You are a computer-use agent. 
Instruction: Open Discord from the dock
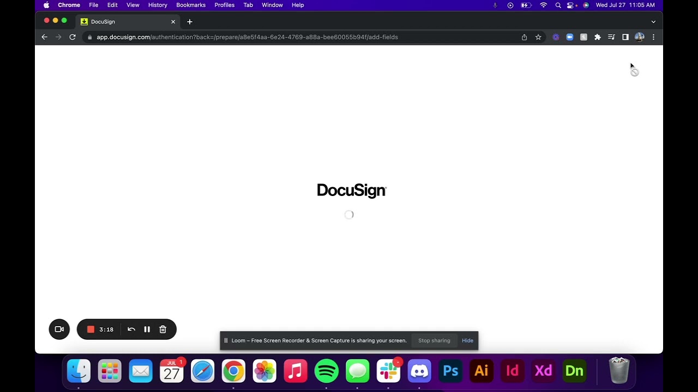tap(419, 371)
